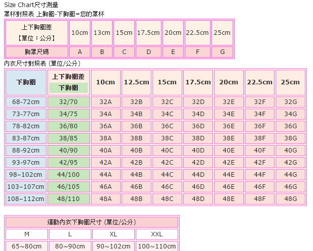
Task: Click the 103-107cm underbust range cell
Action: [25, 187]
